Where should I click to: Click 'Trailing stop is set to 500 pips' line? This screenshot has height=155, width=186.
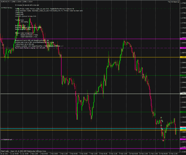[x=25, y=44]
